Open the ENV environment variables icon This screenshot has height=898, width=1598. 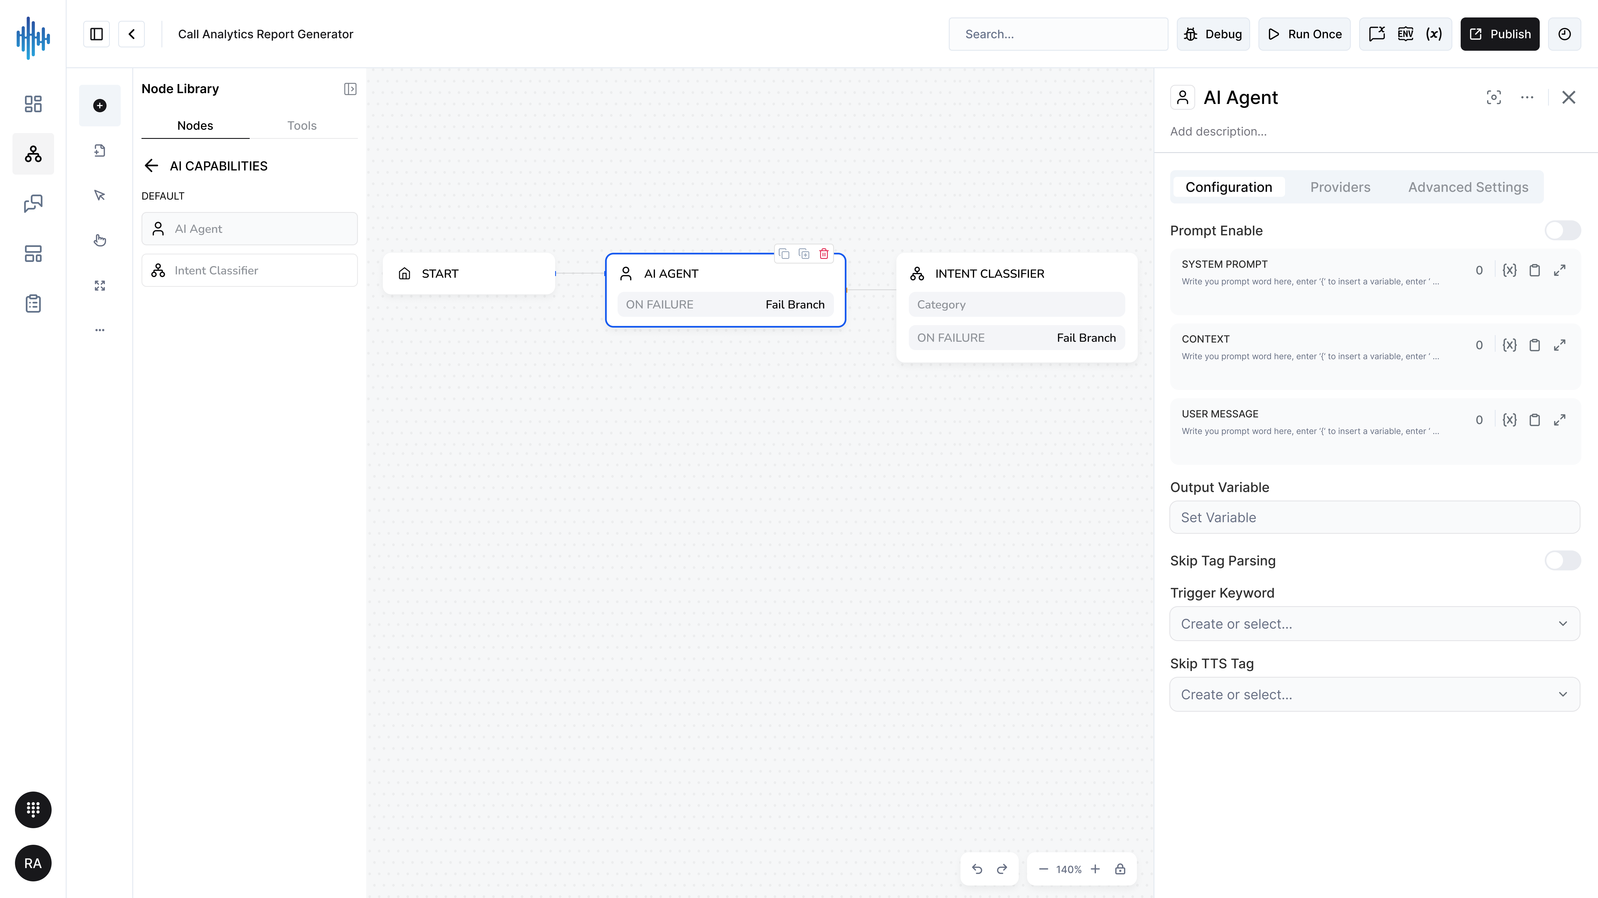(1406, 34)
